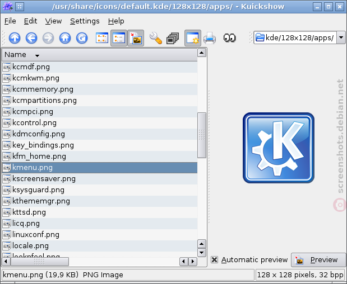Navigate back with the left arrow icon
The width and height of the screenshot is (347, 284).
pos(31,38)
